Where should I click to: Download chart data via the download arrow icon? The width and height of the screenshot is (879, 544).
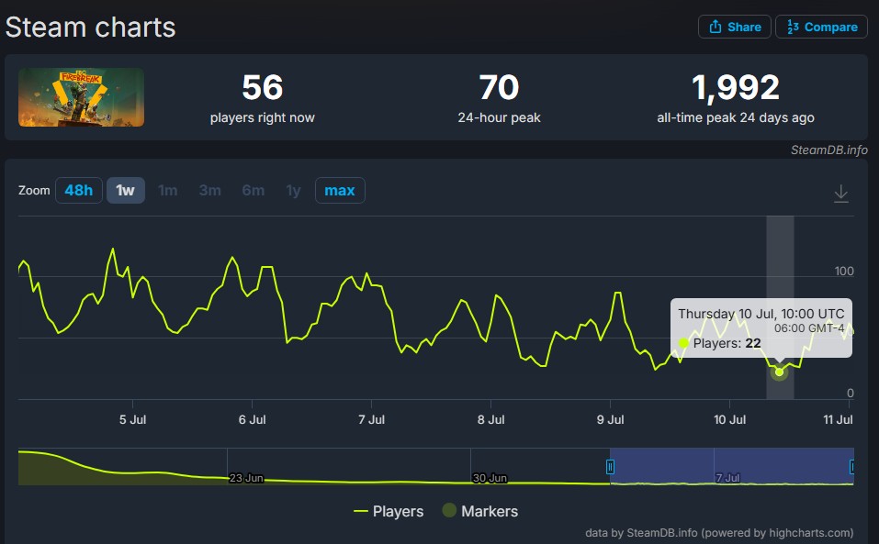coord(840,193)
